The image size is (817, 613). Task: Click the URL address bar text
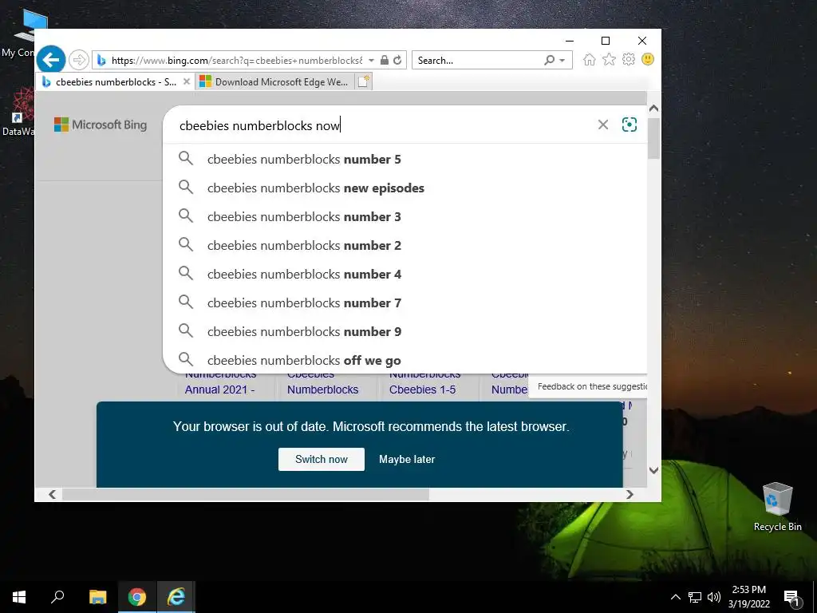[236, 61]
